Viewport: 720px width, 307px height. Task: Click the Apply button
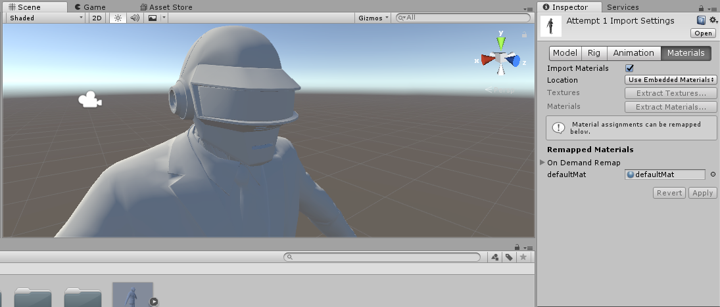[702, 193]
